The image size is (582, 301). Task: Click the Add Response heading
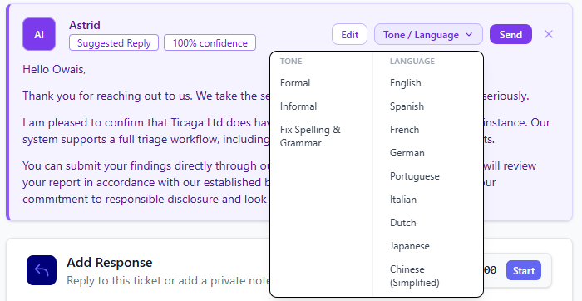[x=110, y=263]
